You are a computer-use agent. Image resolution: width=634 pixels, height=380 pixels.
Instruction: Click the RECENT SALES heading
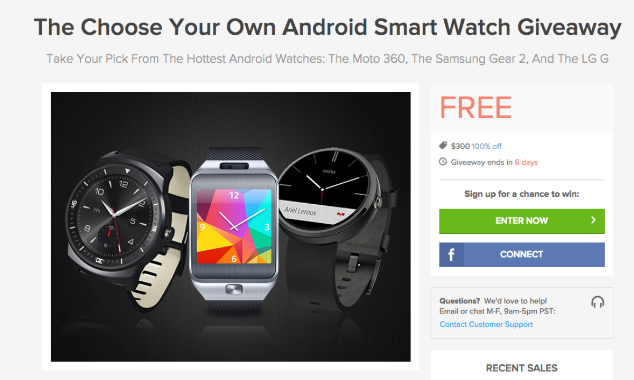[521, 368]
